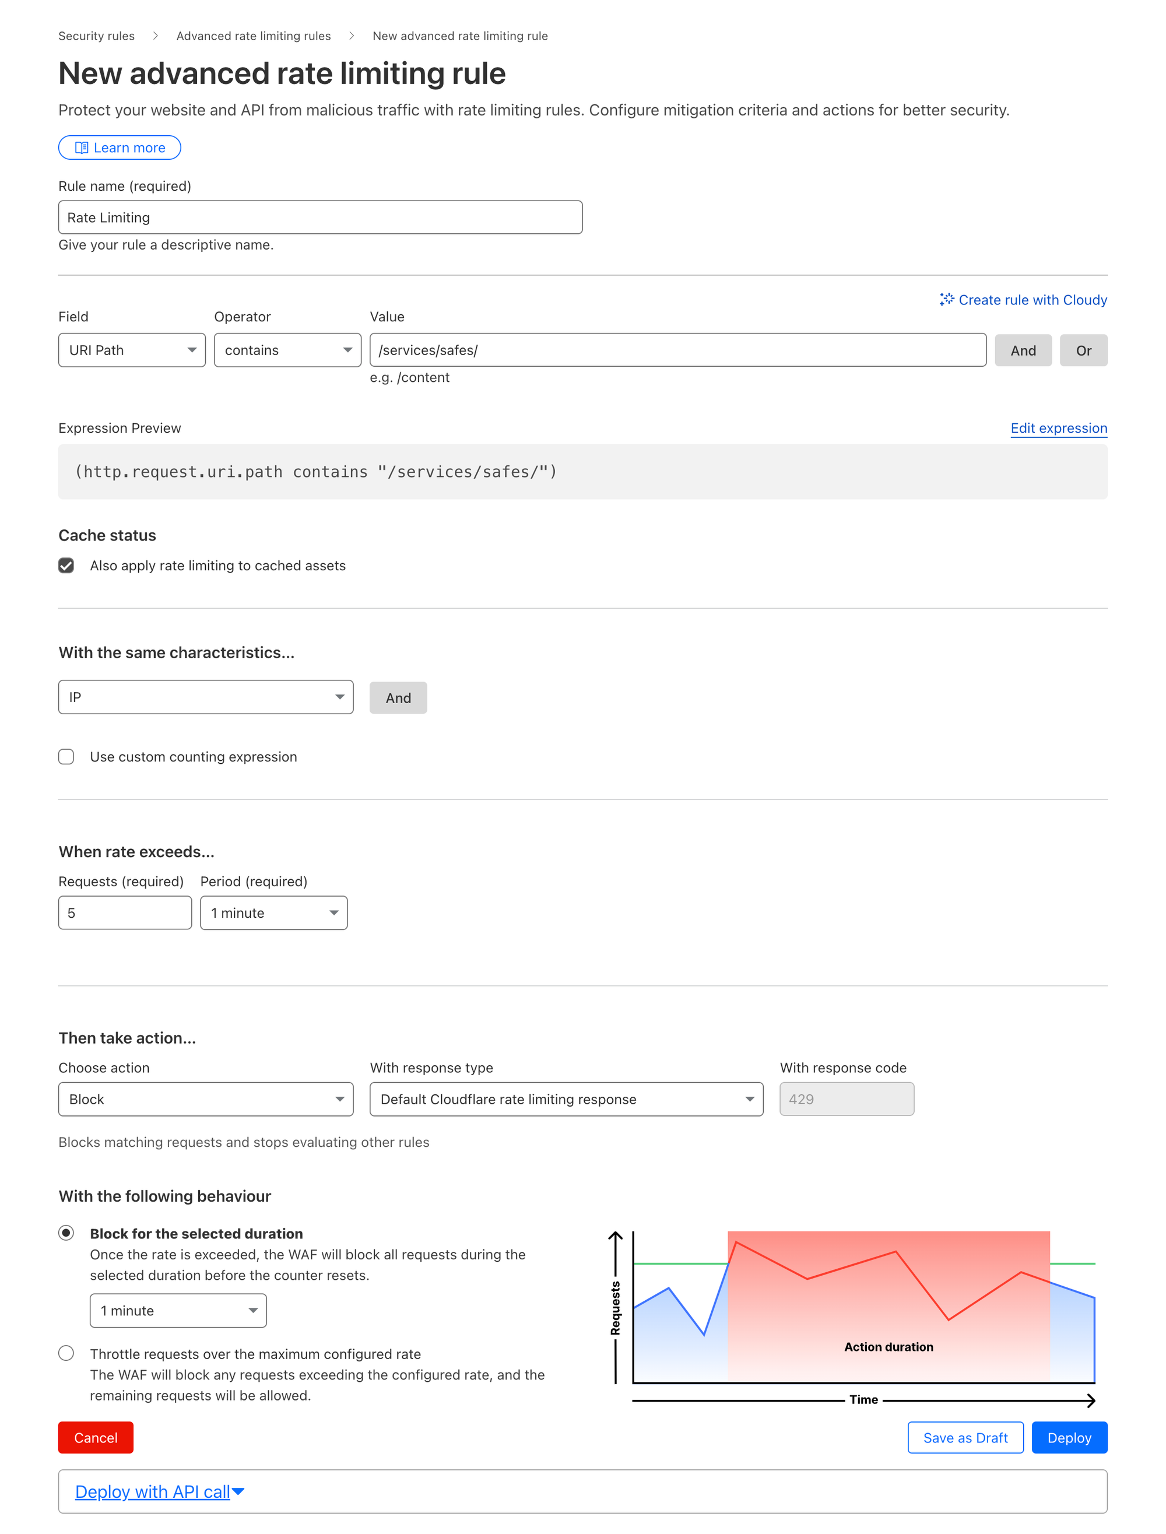Toggle Also apply rate limiting to cached assets
Viewport: 1166px width, 1534px height.
coord(66,566)
